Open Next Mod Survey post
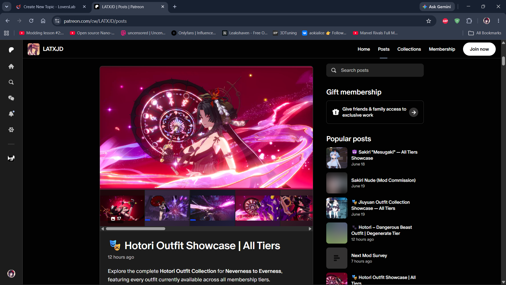 click(x=369, y=255)
